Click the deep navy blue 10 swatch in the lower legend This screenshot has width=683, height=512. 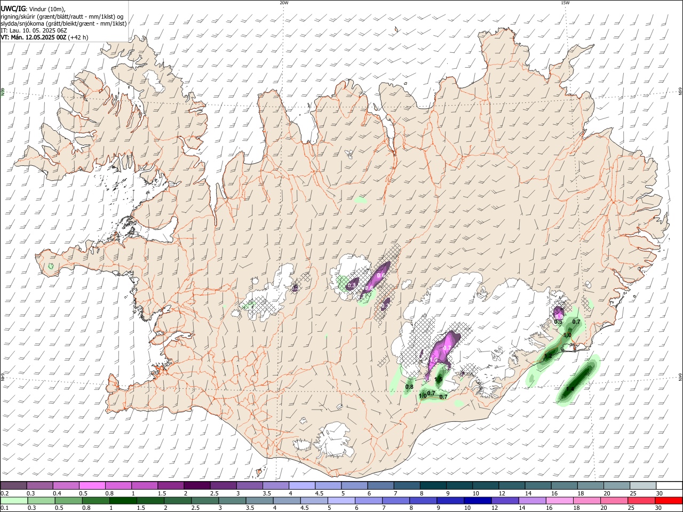pos(478,500)
